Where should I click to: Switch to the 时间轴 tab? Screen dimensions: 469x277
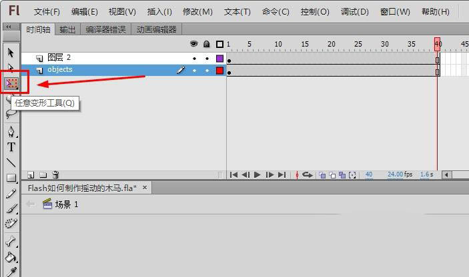tap(38, 29)
